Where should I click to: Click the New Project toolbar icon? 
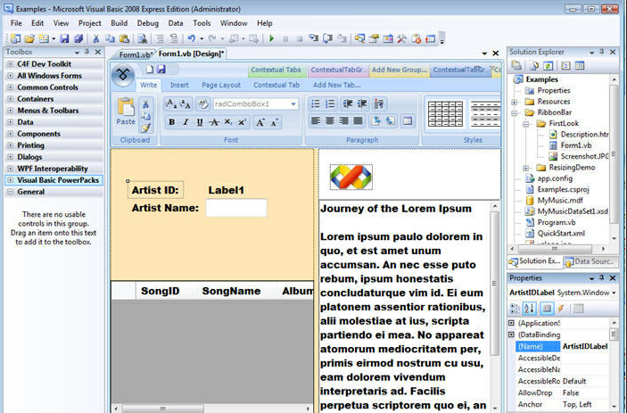tap(15, 38)
